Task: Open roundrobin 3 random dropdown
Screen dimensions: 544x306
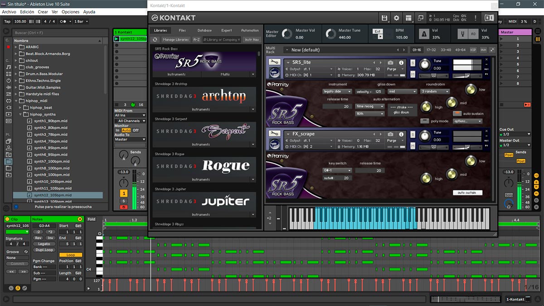Action: [x=435, y=92]
